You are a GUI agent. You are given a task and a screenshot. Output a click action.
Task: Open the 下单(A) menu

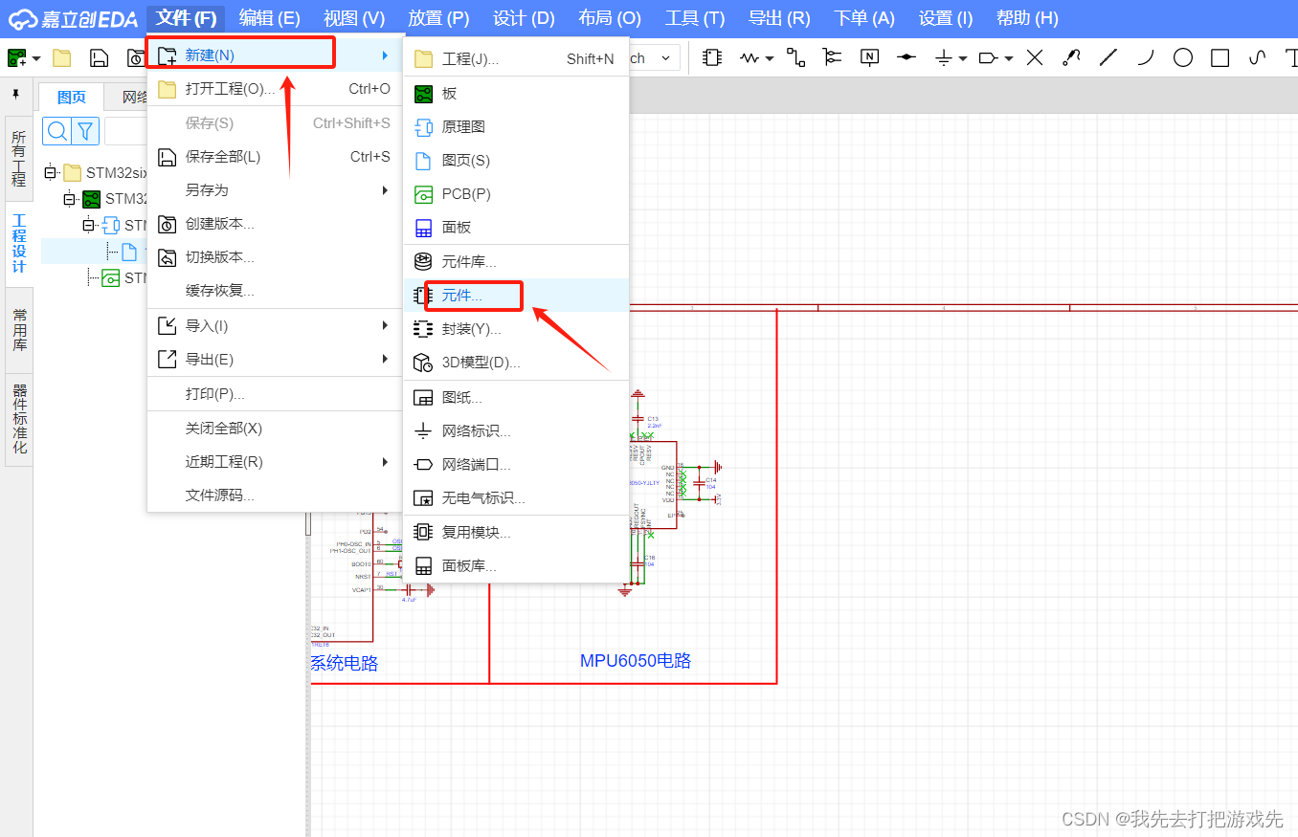coord(863,18)
